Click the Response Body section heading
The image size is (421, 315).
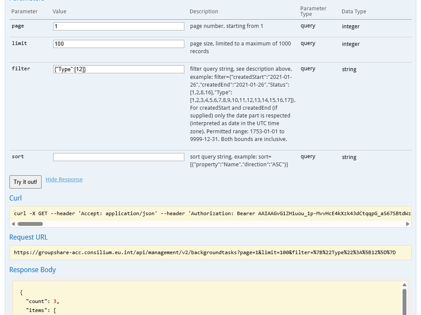point(32,270)
